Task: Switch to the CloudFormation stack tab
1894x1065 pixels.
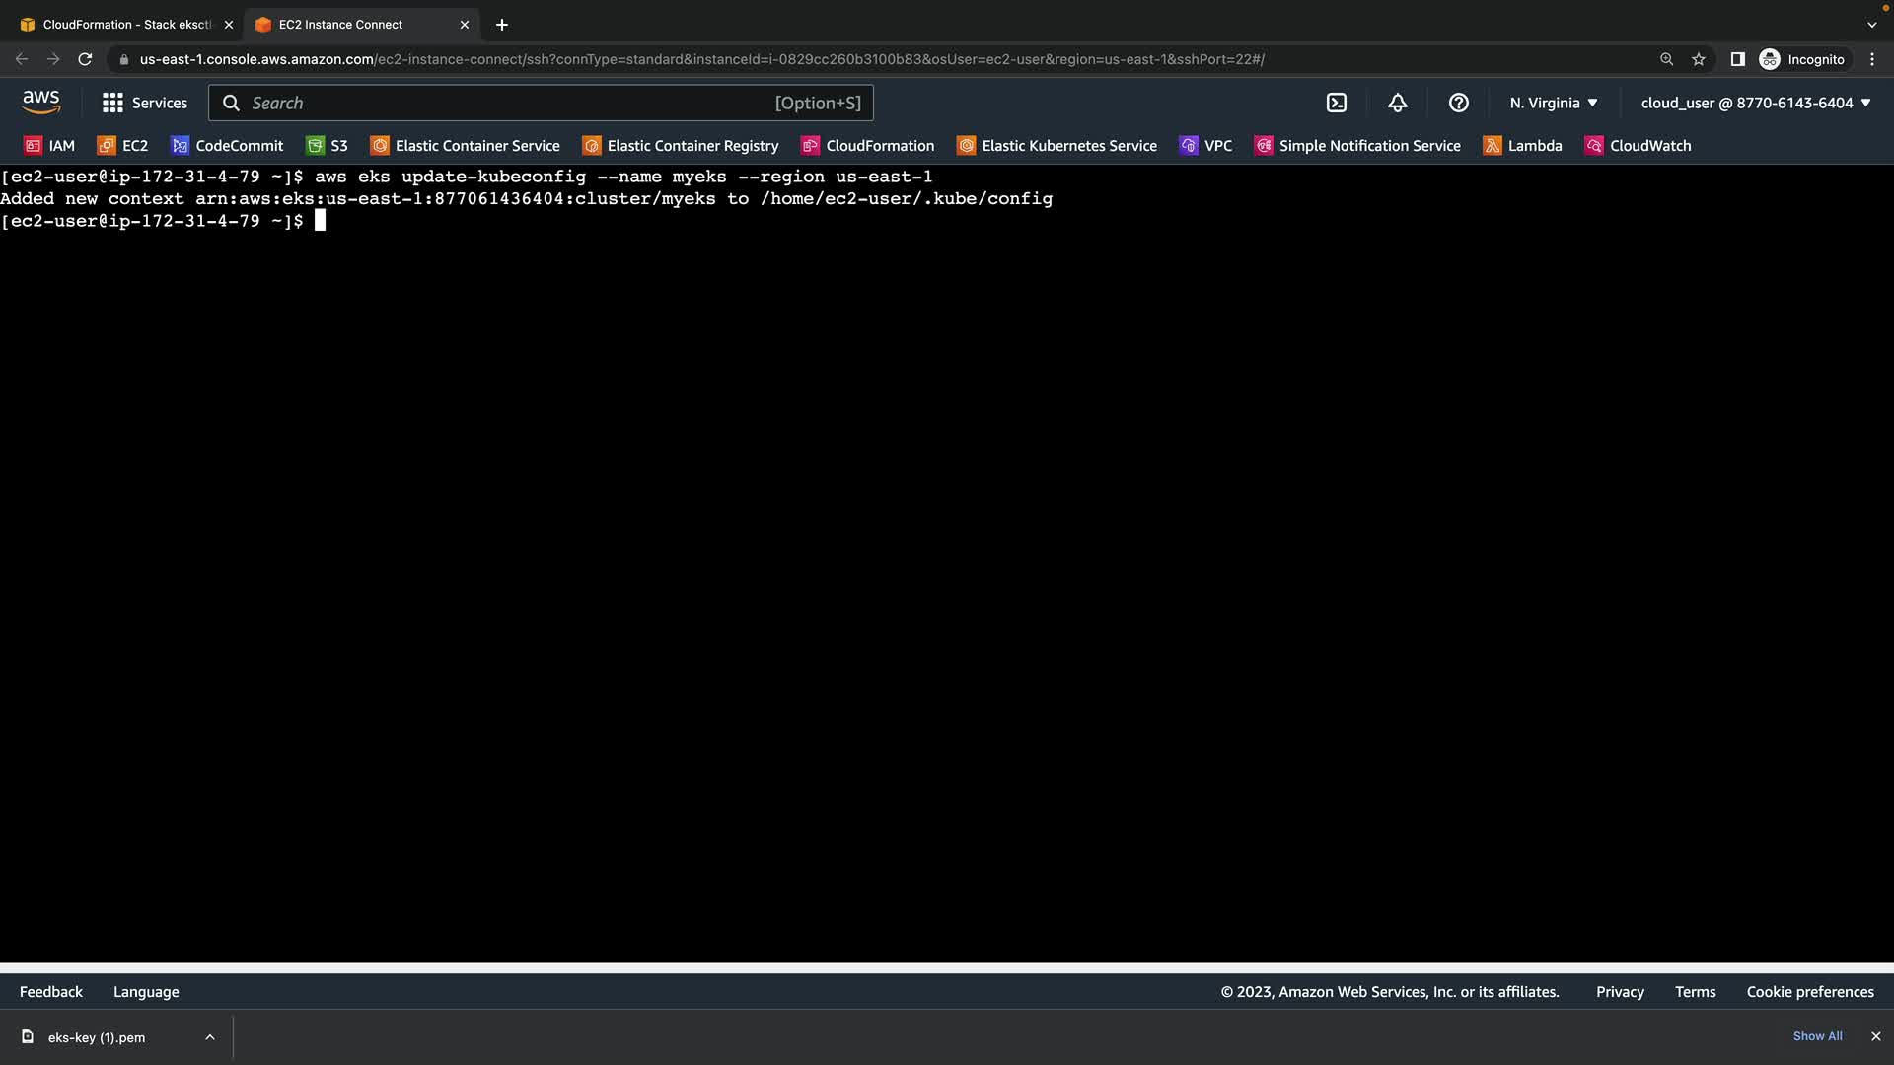Action: [118, 25]
